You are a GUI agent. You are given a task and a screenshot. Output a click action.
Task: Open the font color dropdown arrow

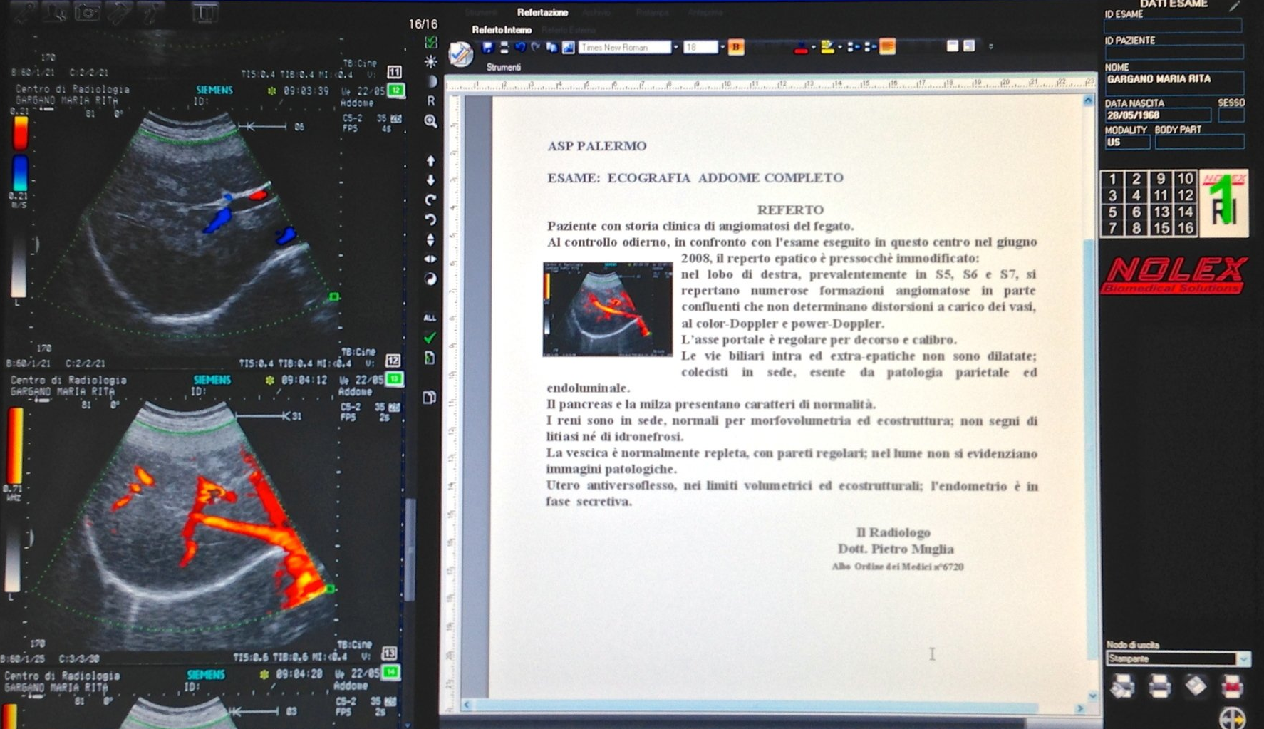coord(812,48)
